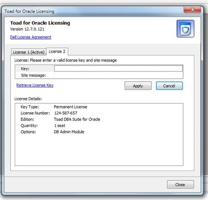This screenshot has width=208, height=200.
Task: Apply the entered license key
Action: [x=138, y=86]
